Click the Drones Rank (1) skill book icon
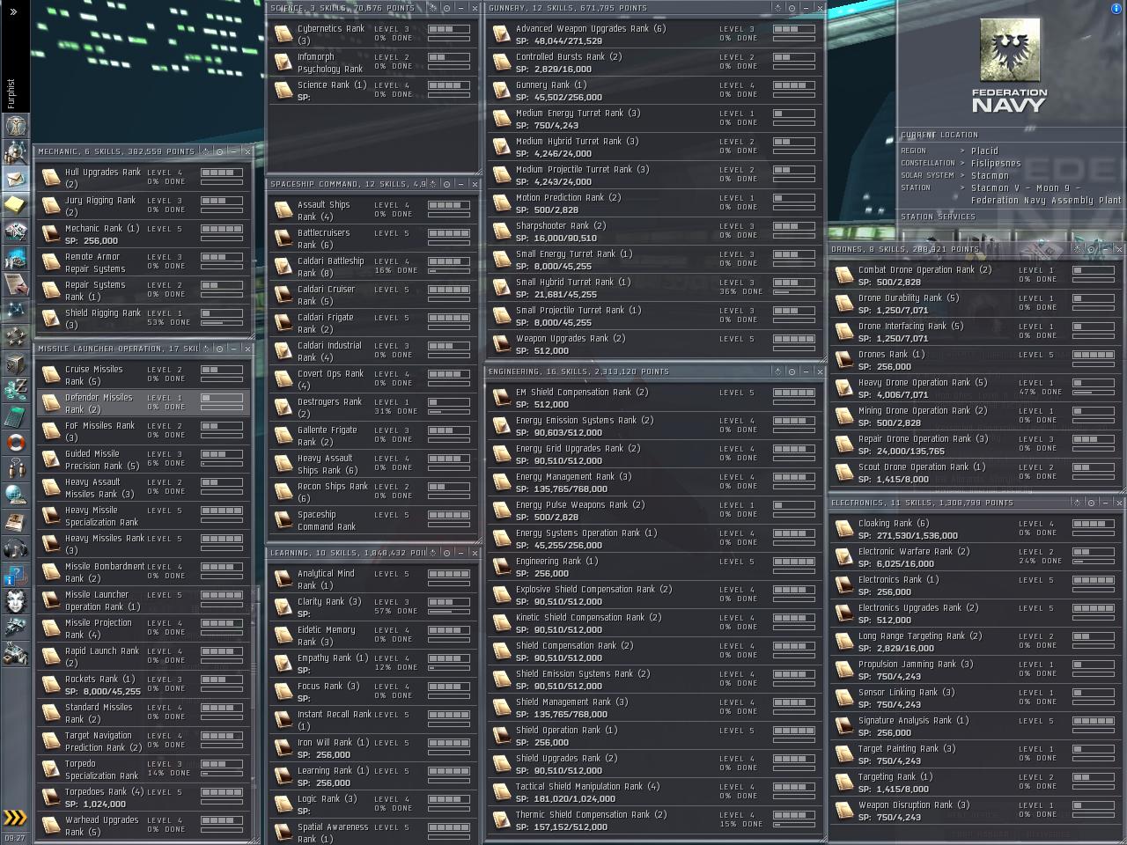The height and width of the screenshot is (845, 1127). 843,359
